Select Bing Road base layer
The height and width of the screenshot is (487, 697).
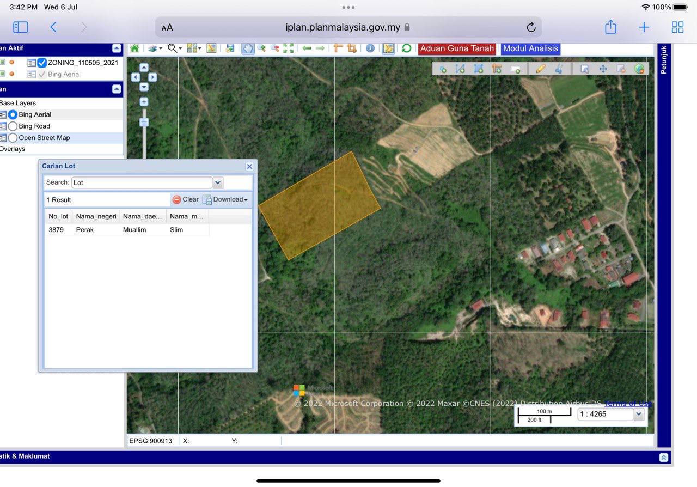[x=13, y=126]
